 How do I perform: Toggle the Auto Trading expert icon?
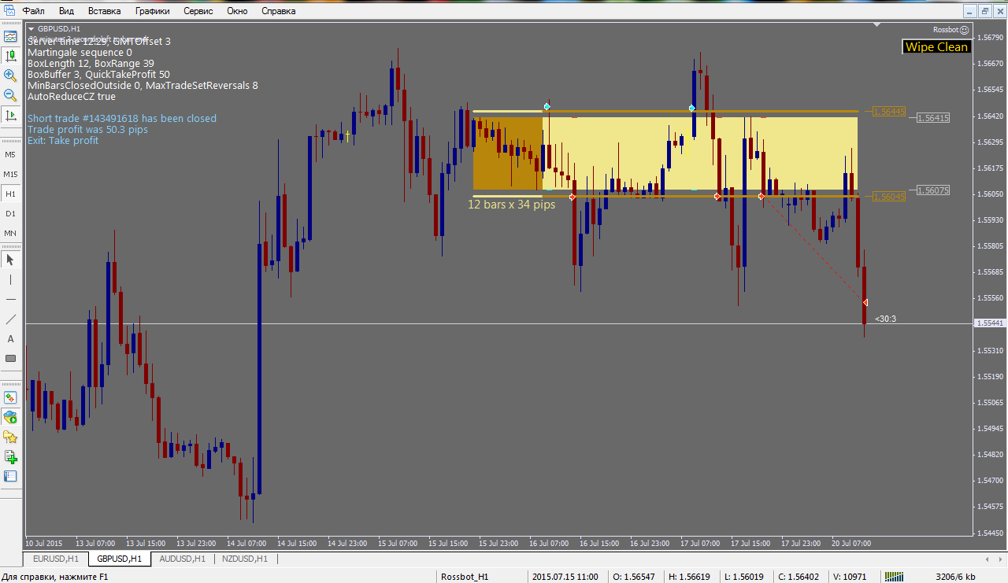[x=10, y=417]
